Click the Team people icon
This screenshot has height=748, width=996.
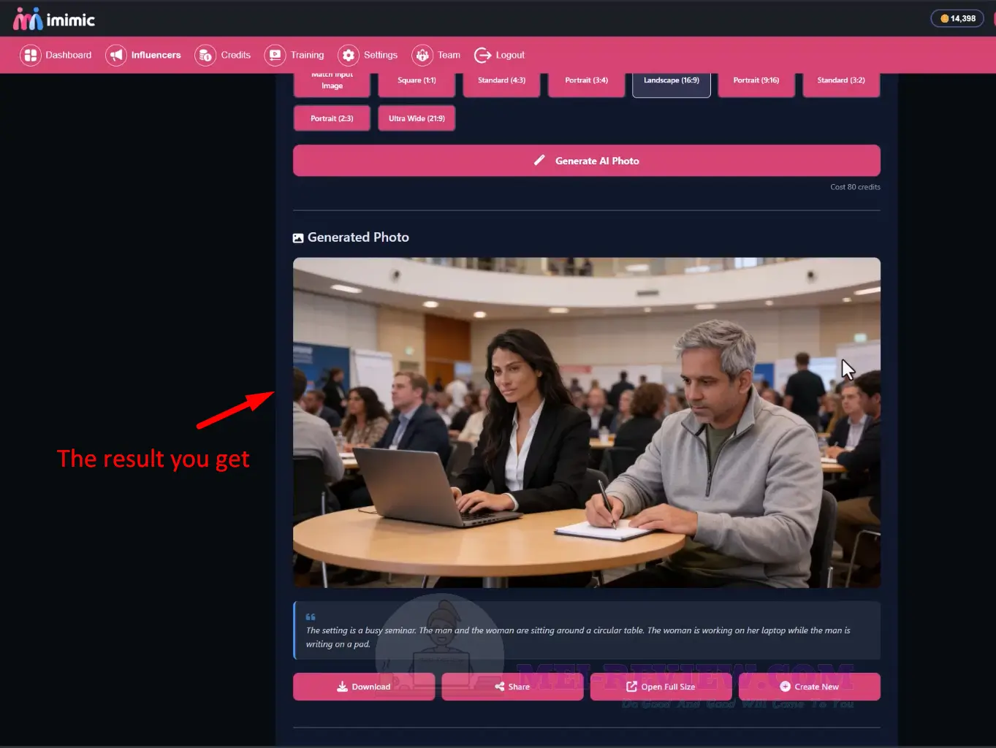[422, 55]
